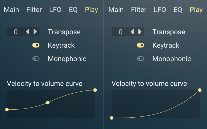Enable Monophonic toggle in right panel

point(141,59)
